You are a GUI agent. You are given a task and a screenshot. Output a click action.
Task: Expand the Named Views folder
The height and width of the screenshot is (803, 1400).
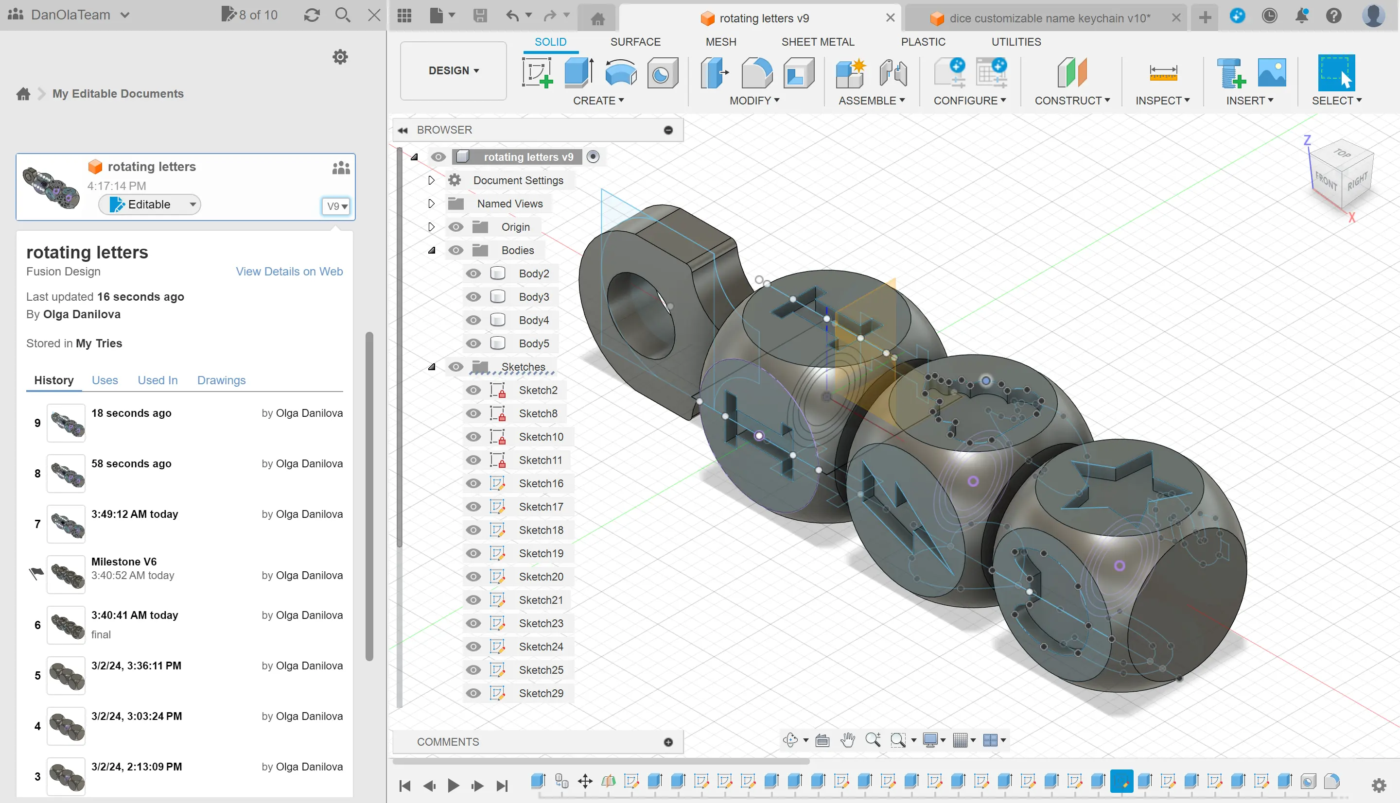tap(432, 204)
